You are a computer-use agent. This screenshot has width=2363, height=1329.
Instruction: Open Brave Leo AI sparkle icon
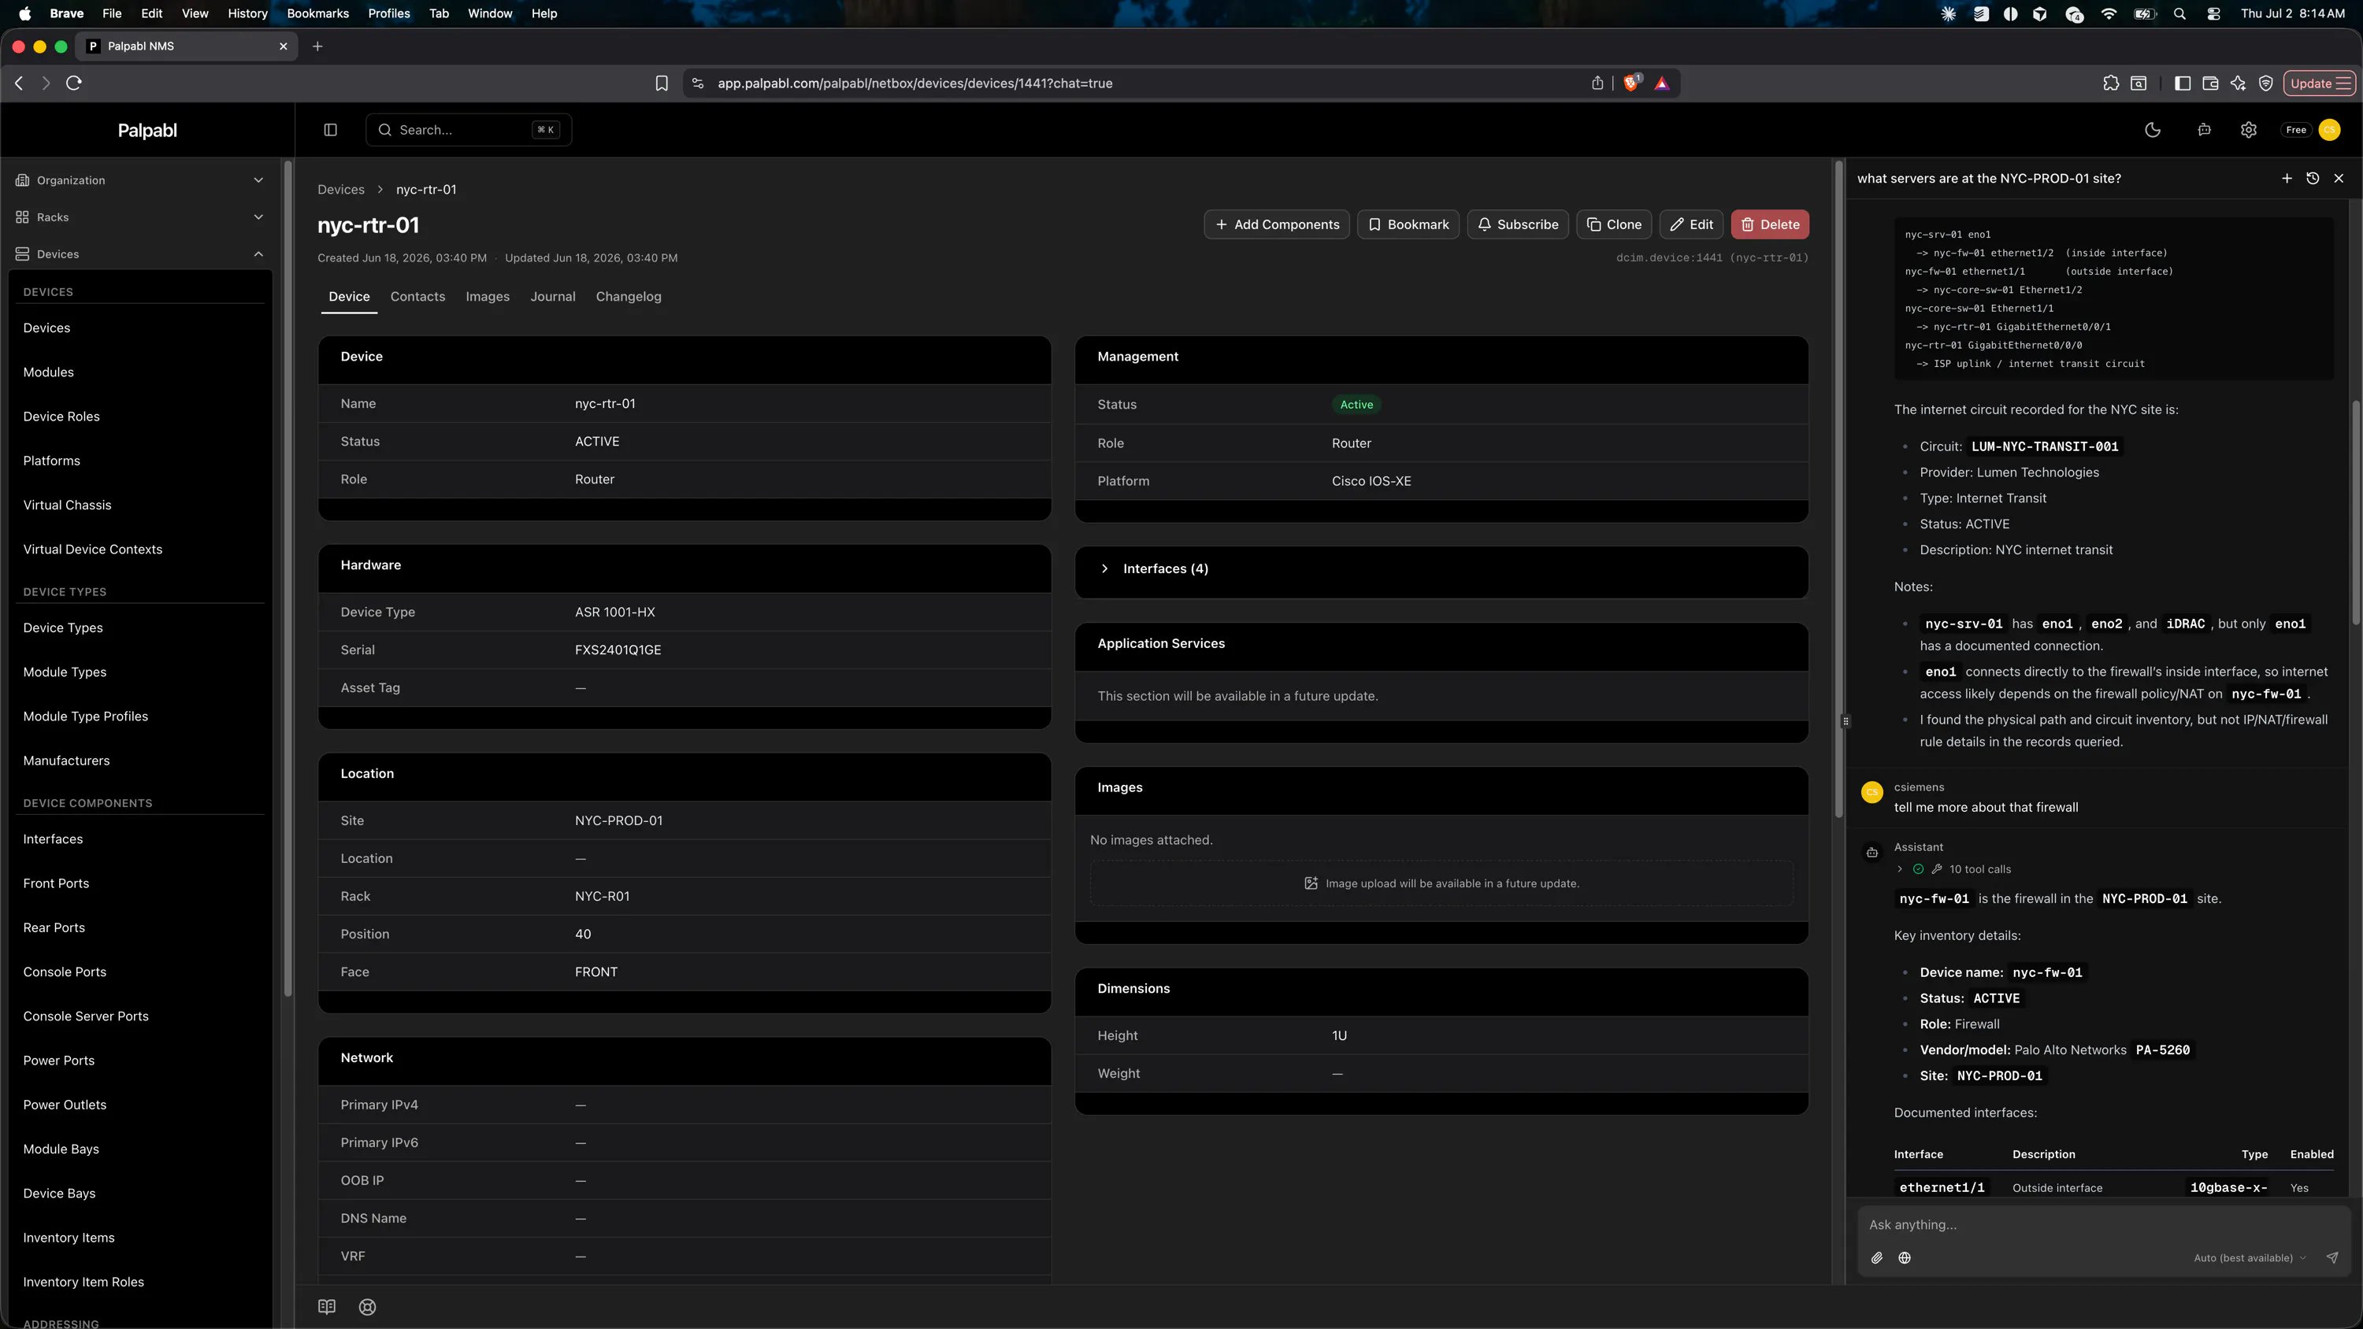point(2239,83)
